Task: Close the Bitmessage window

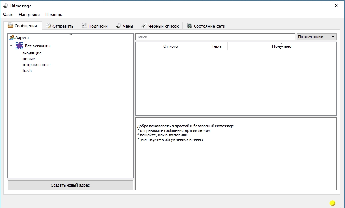Action: pyautogui.click(x=336, y=6)
